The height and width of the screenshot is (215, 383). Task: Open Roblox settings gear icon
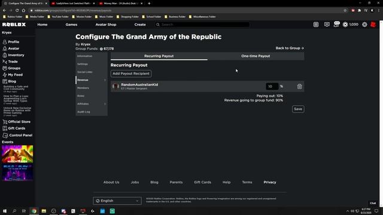point(364,24)
